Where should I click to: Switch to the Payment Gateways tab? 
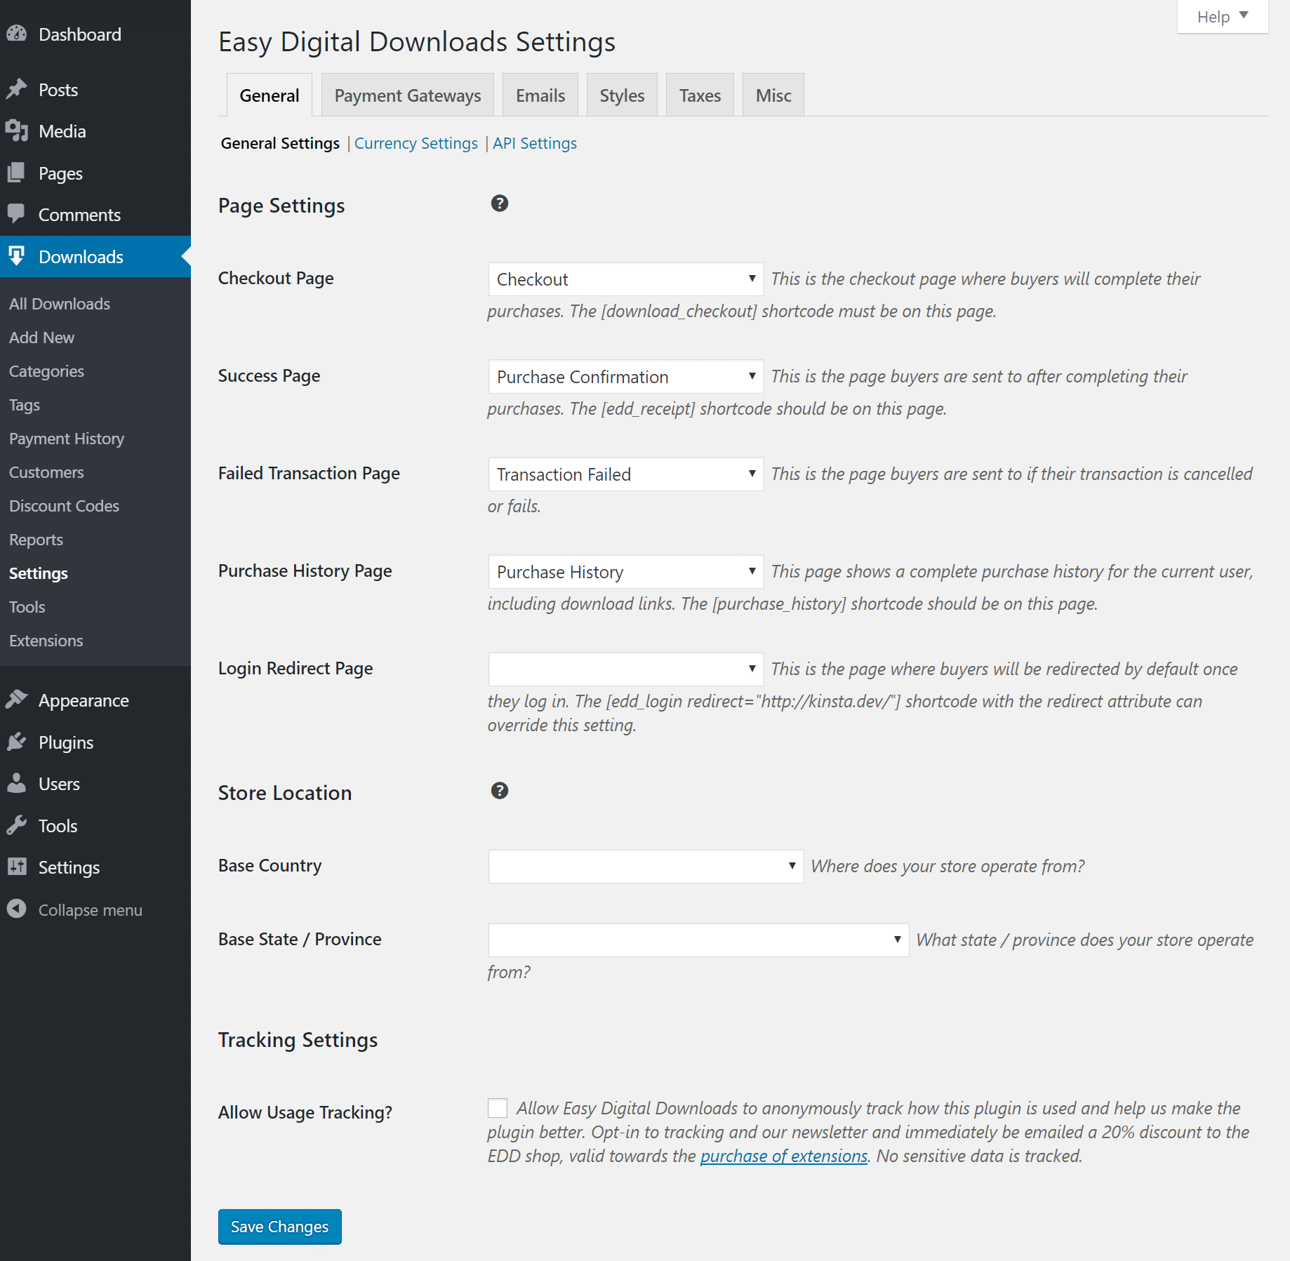(407, 95)
